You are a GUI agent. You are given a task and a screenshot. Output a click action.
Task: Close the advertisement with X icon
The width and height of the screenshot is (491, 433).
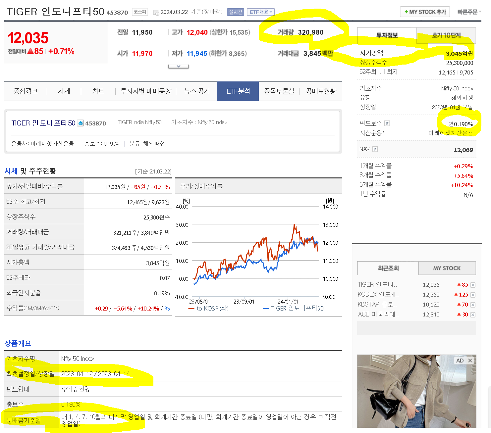pyautogui.click(x=470, y=361)
